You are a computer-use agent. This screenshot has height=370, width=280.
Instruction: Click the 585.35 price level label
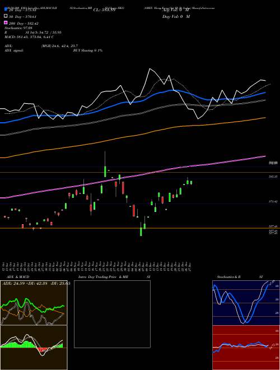[x=273, y=176]
